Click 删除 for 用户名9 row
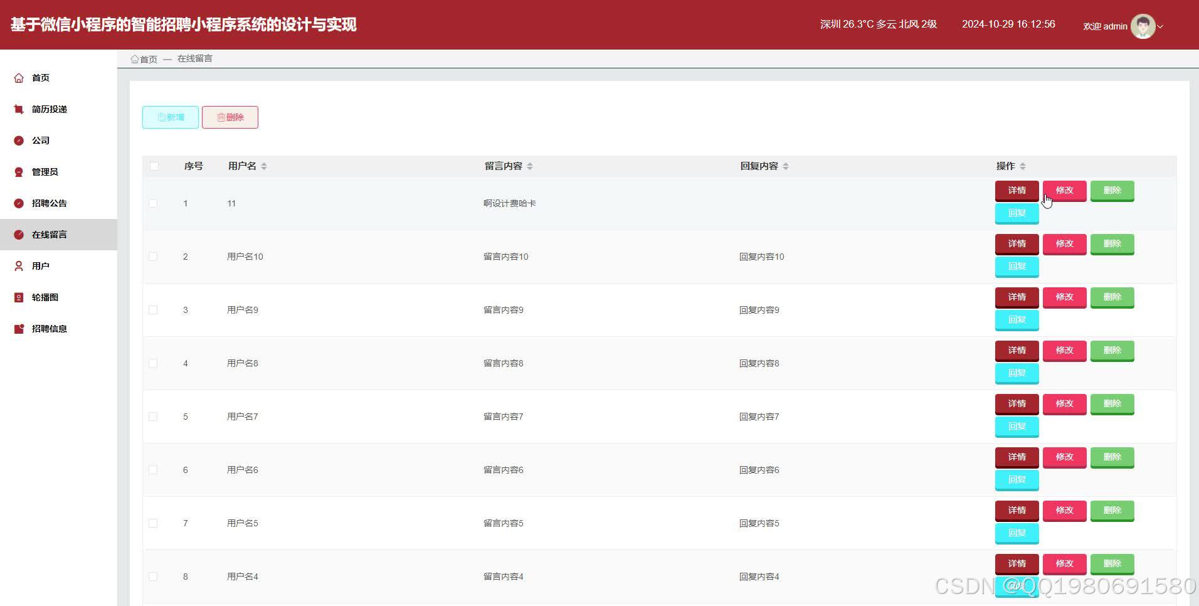This screenshot has width=1199, height=606. [x=1112, y=297]
